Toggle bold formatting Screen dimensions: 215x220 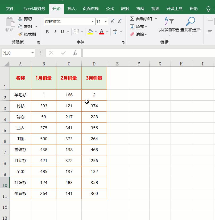(x=47, y=32)
